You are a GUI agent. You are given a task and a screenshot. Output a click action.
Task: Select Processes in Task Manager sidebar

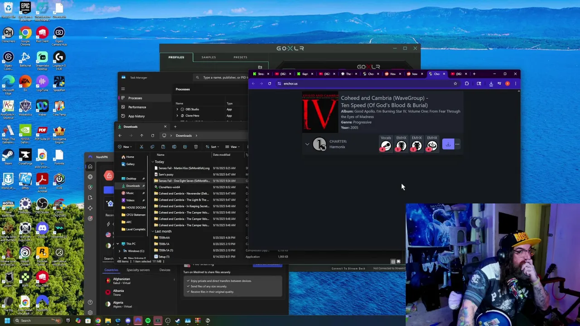pos(145,98)
